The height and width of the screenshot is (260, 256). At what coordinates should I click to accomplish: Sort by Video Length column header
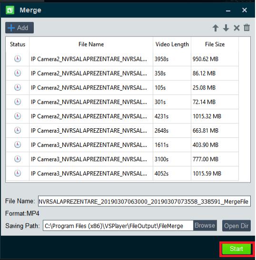coord(172,44)
